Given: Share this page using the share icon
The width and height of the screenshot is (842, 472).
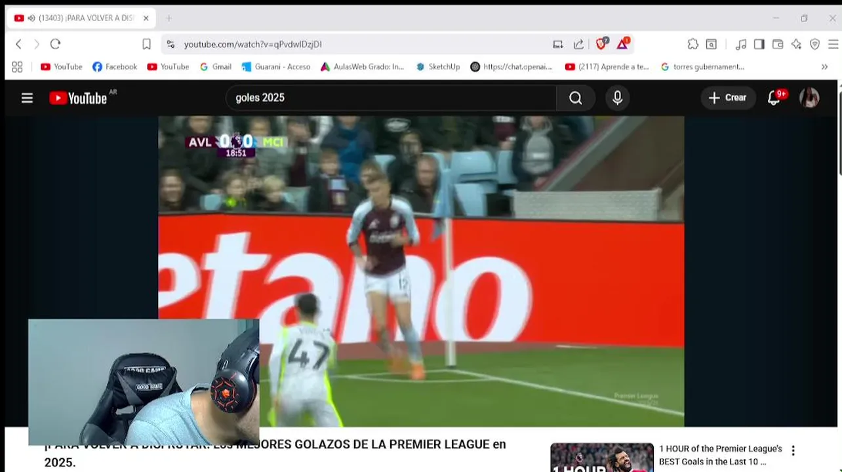Looking at the screenshot, I should (x=578, y=44).
